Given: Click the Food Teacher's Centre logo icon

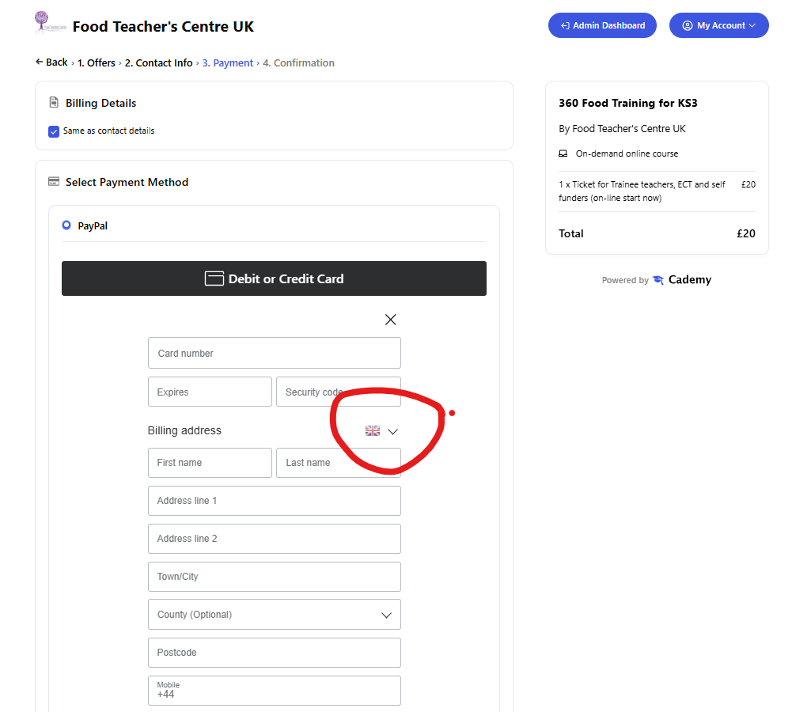Looking at the screenshot, I should click(x=51, y=23).
